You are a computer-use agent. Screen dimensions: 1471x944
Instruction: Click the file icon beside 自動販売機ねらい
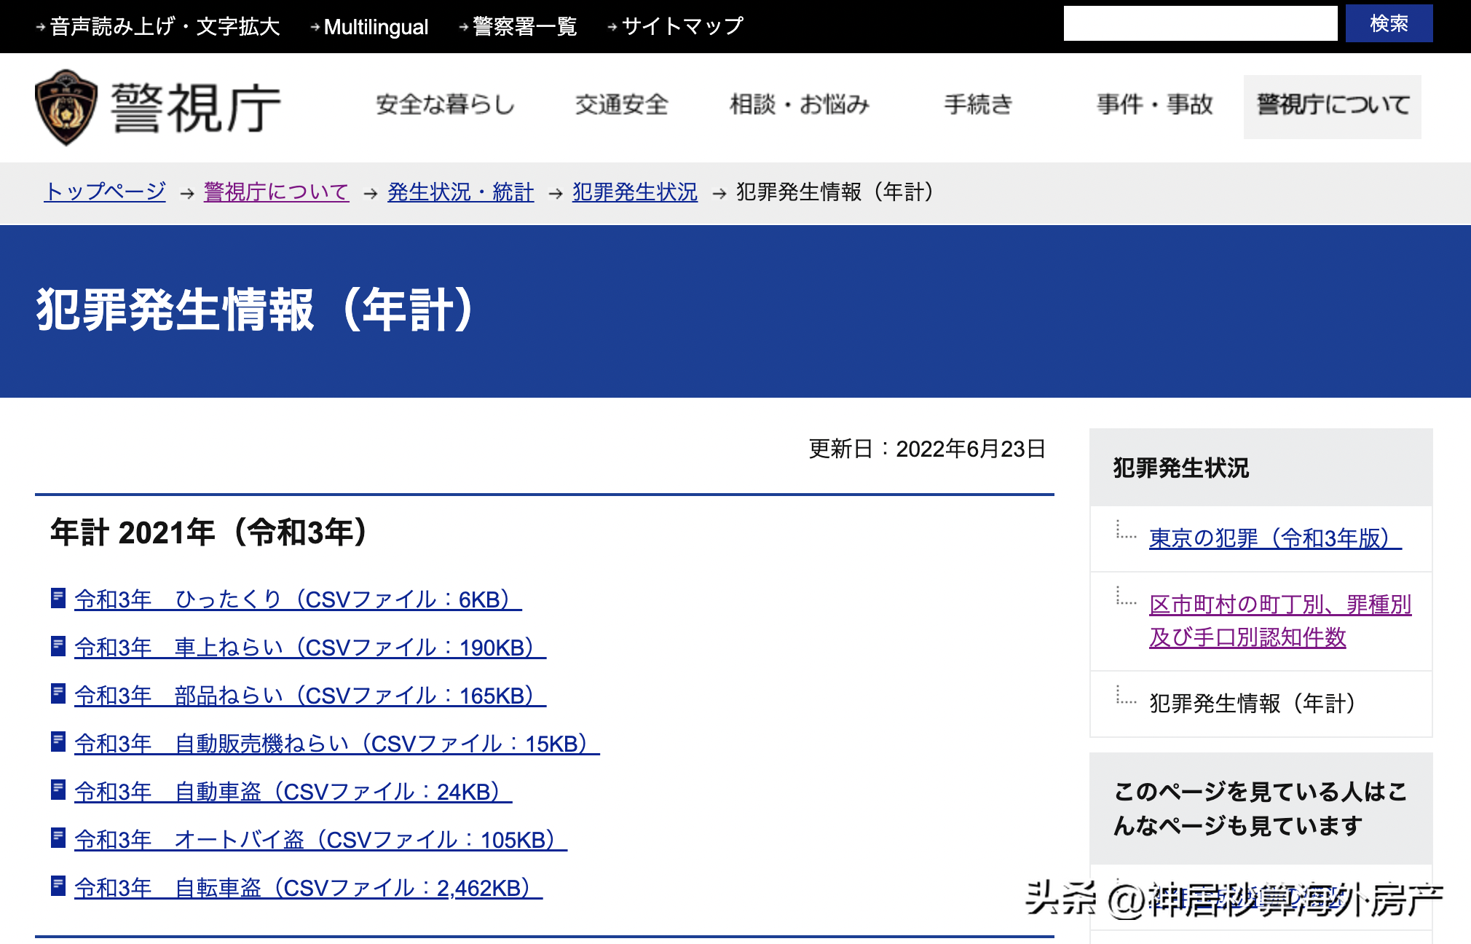[58, 742]
